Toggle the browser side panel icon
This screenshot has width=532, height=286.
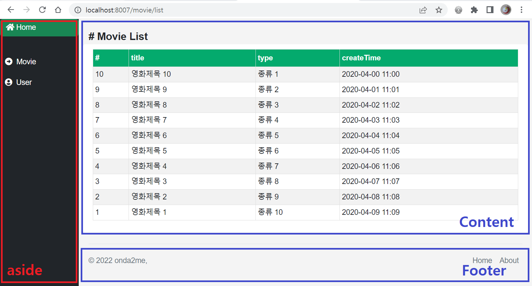click(490, 10)
